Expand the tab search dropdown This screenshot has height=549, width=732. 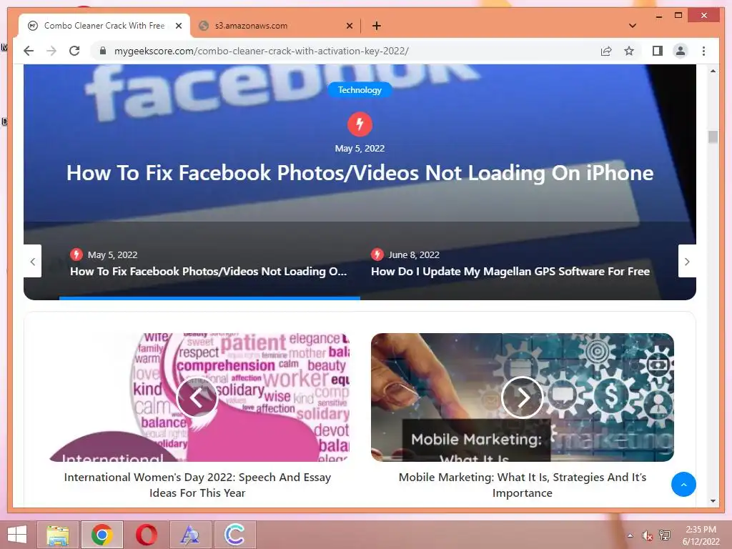coord(633,26)
